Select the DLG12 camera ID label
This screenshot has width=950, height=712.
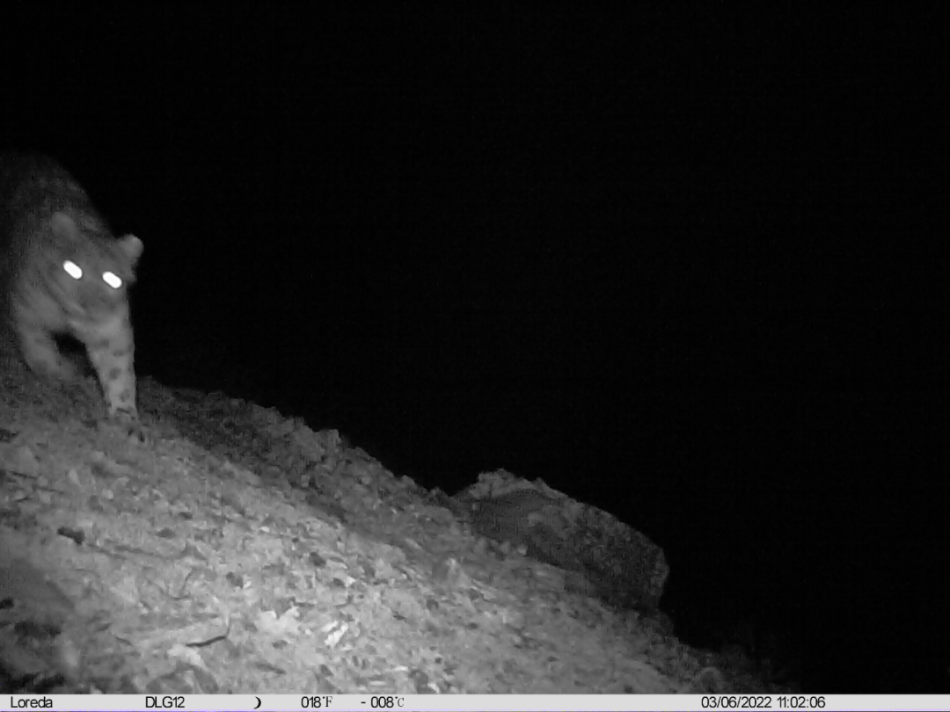point(164,702)
